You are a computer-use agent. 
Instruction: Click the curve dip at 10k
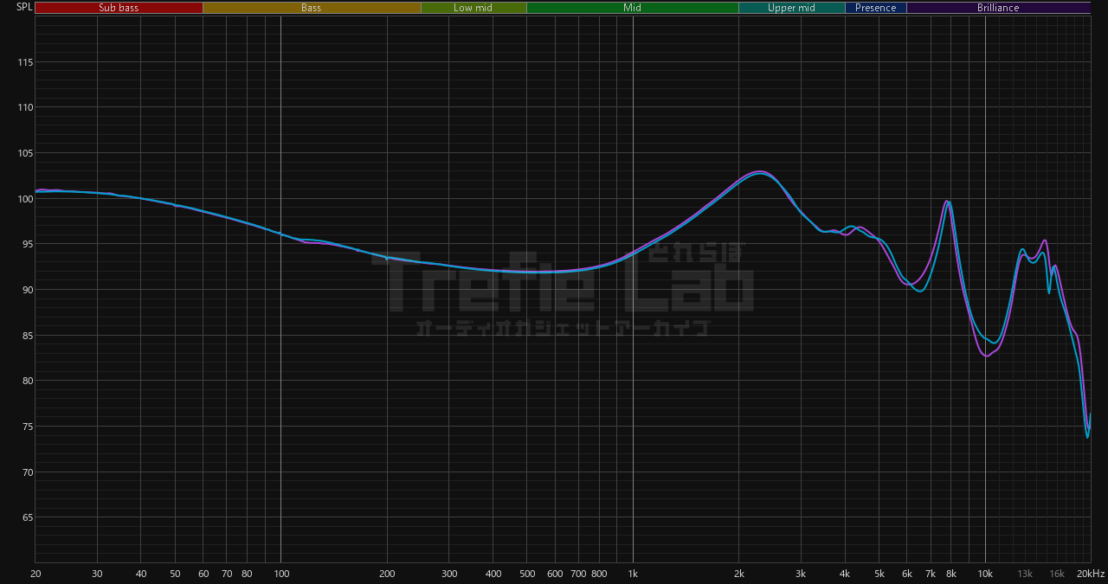[986, 356]
